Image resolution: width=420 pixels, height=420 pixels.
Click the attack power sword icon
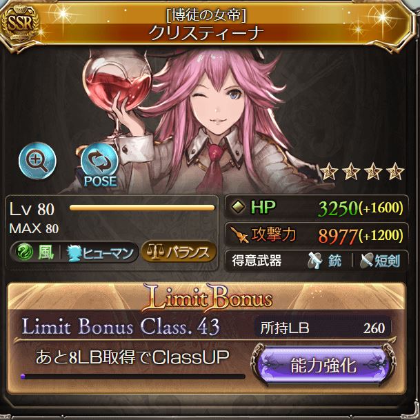[x=239, y=234]
